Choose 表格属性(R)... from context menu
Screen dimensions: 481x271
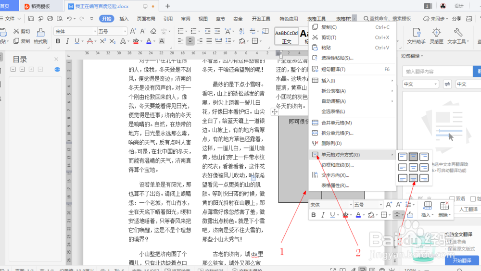pyautogui.click(x=353, y=185)
